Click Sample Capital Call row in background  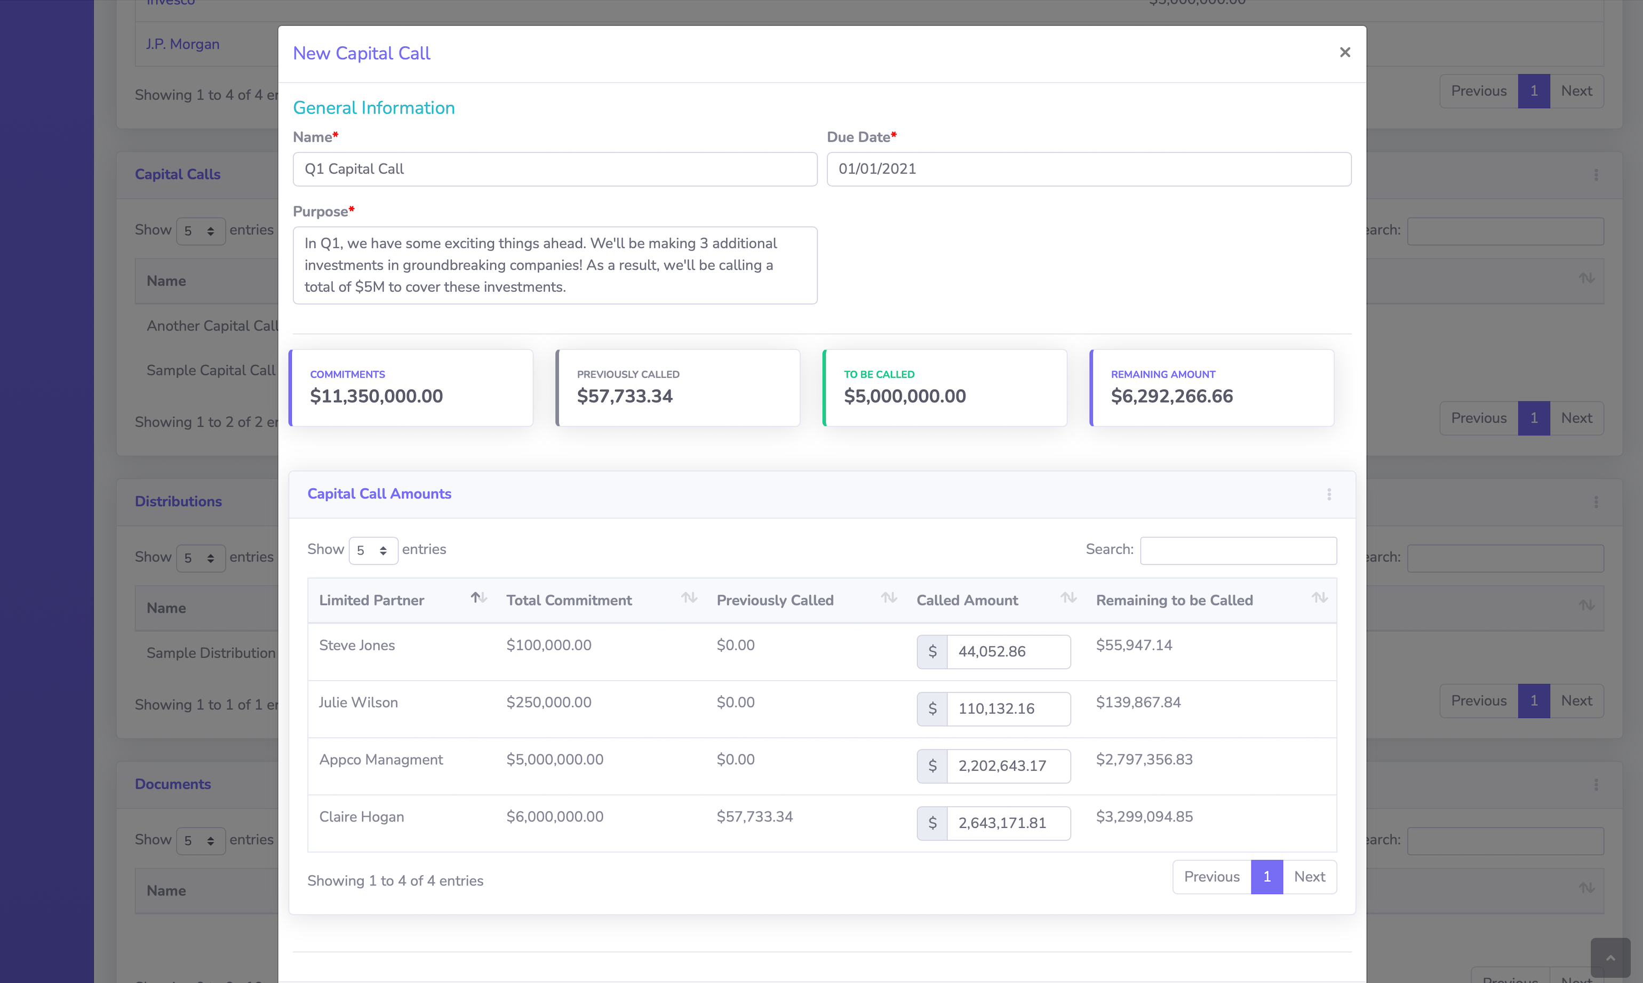pyautogui.click(x=211, y=370)
